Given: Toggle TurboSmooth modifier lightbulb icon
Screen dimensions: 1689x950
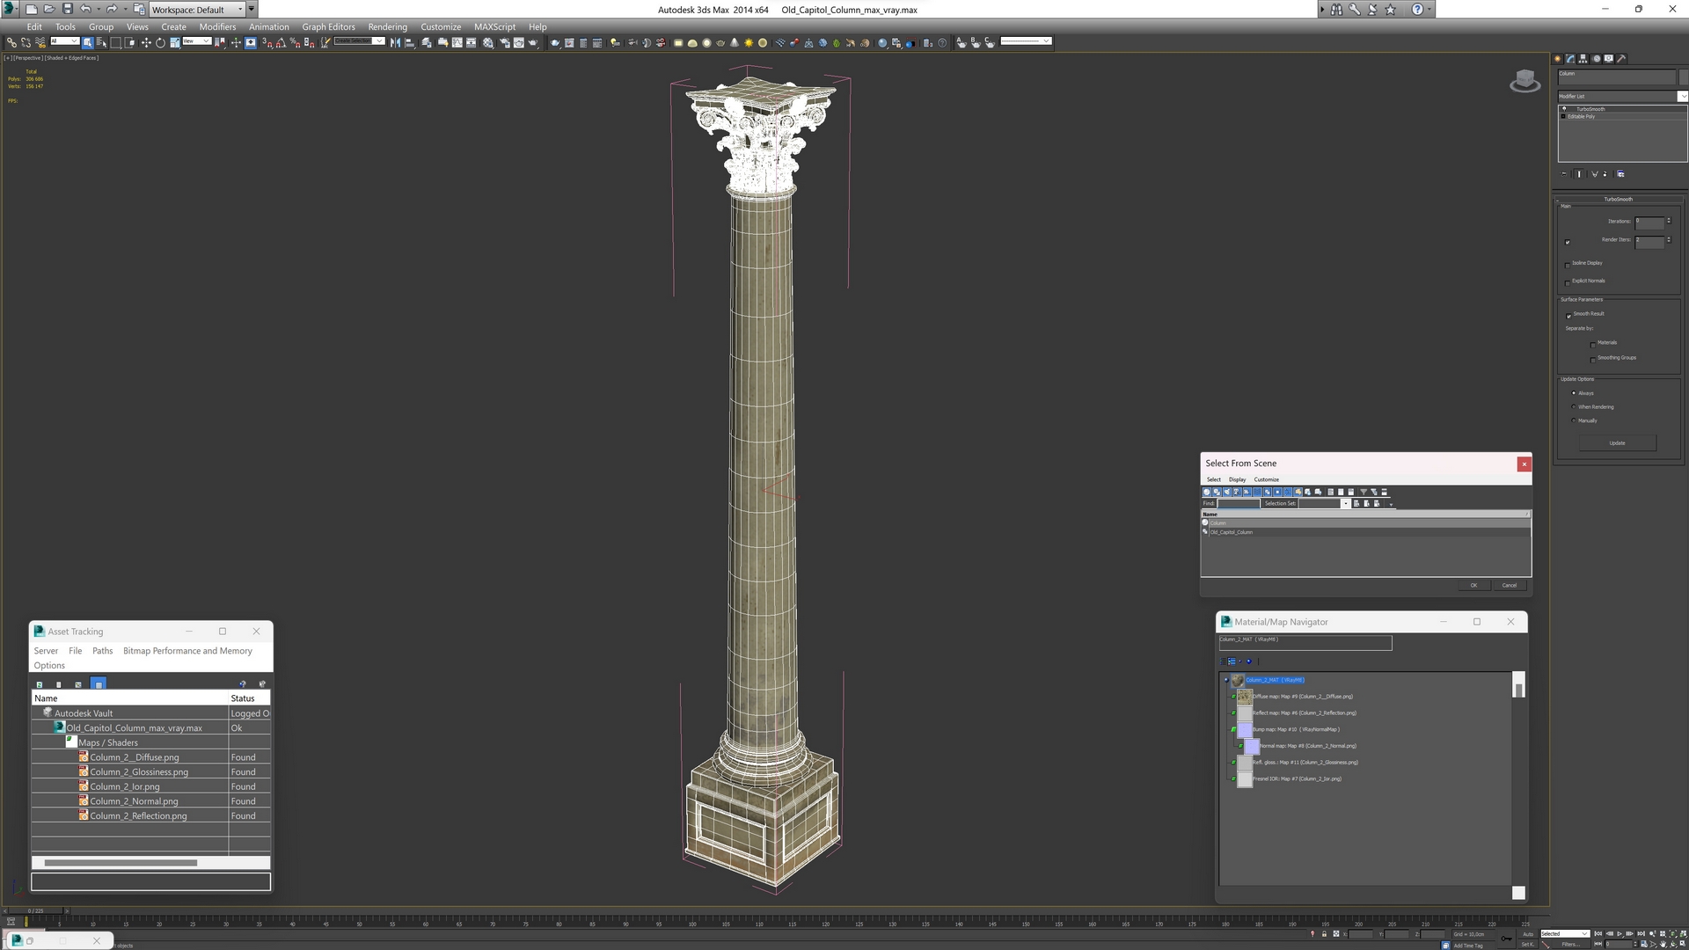Looking at the screenshot, I should 1564,109.
